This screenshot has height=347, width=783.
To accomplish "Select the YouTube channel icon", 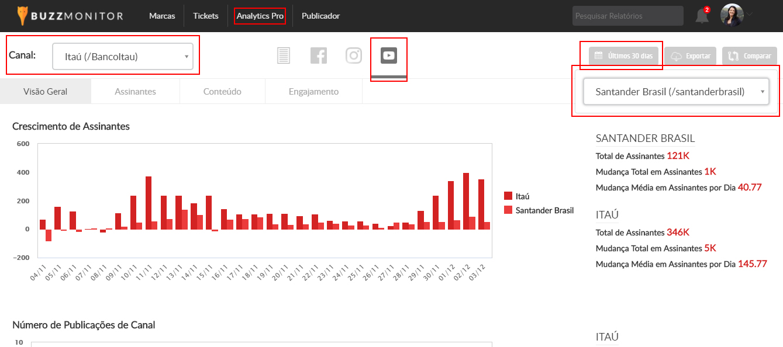I will pos(389,55).
